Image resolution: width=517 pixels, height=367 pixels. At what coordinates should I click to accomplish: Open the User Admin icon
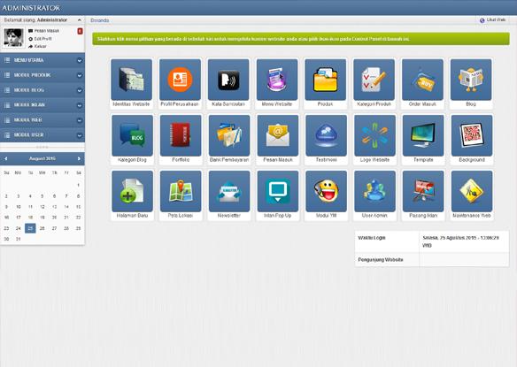click(x=374, y=191)
